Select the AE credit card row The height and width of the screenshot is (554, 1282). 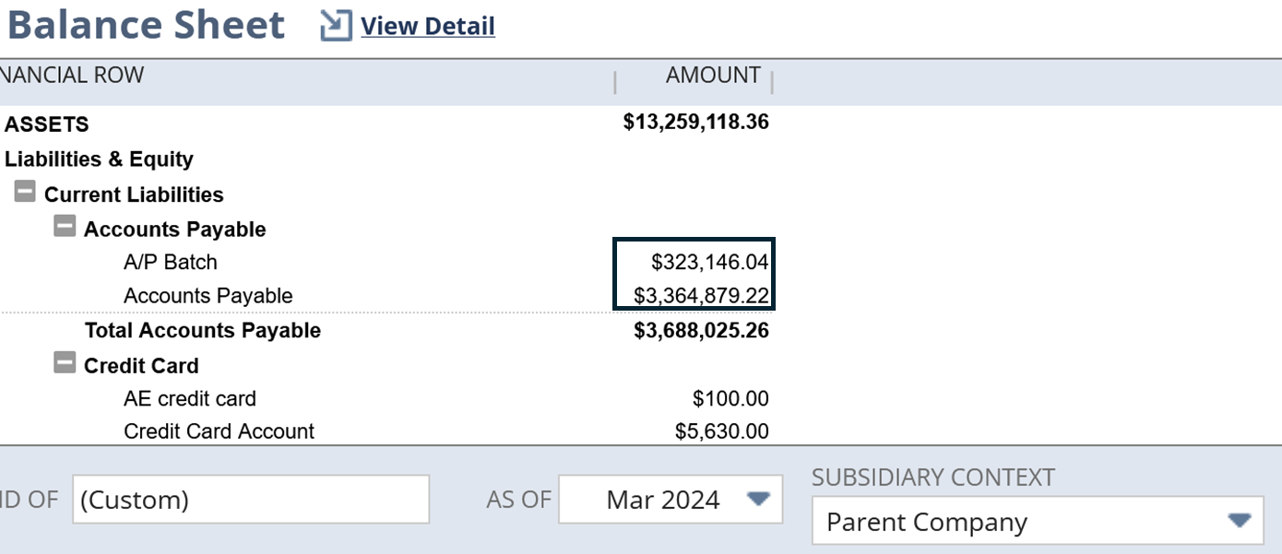[190, 399]
